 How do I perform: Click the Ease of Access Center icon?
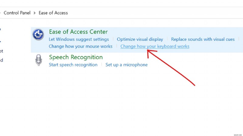click(38, 35)
